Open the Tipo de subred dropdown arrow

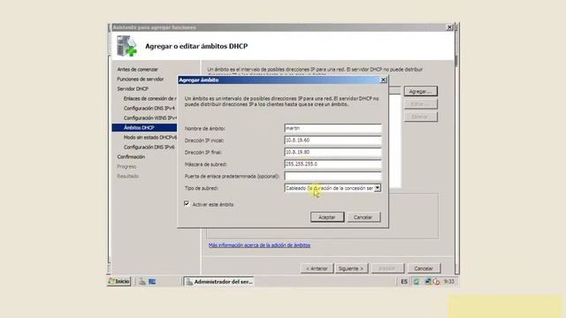[378, 188]
